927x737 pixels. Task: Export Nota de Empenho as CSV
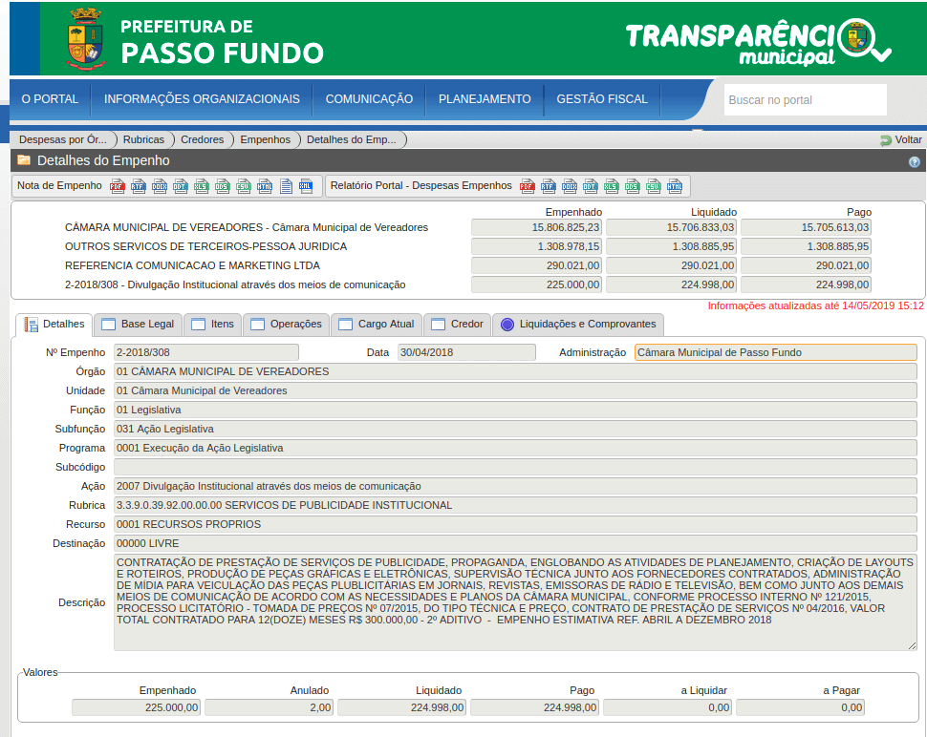[244, 186]
